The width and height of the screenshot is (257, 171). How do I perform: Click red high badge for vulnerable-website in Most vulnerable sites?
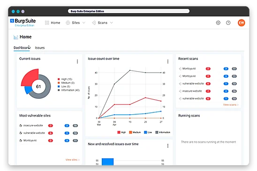[51, 133]
